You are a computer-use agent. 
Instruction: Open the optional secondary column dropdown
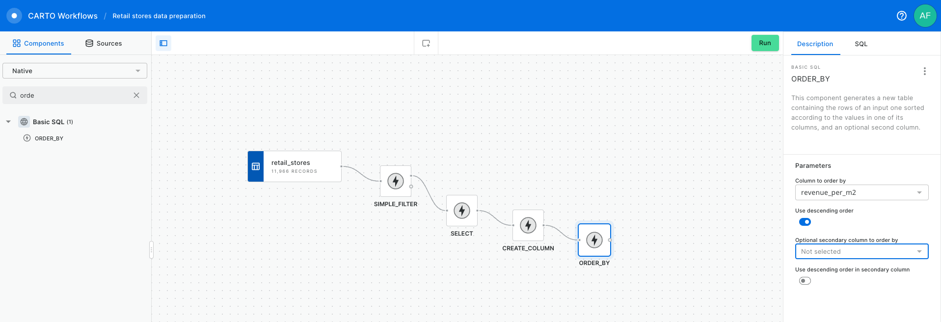pyautogui.click(x=861, y=251)
